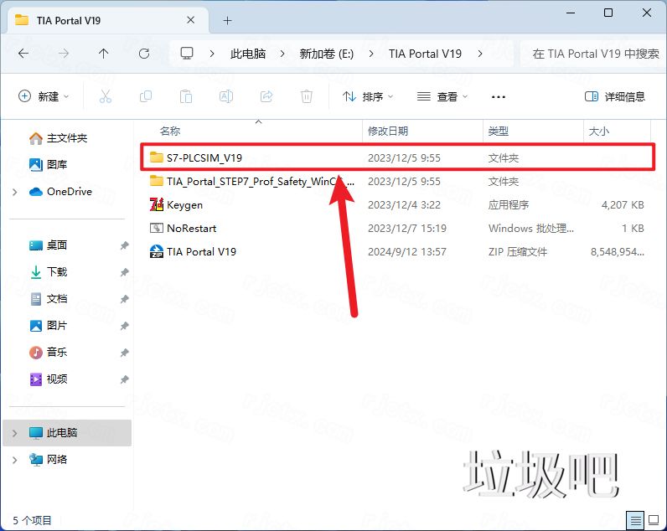Click the Share icon in toolbar

coord(266,96)
